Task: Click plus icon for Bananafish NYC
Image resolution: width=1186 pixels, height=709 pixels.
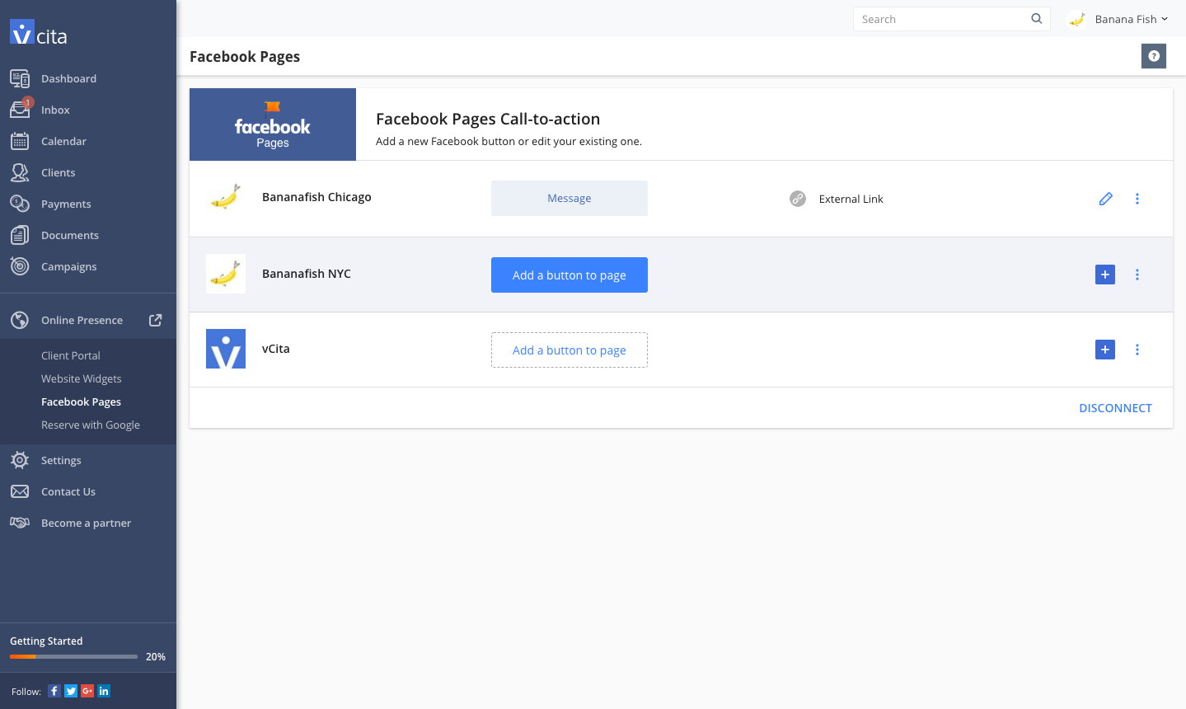Action: click(1105, 275)
